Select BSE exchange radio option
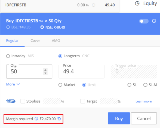Screen dimensions: 160x128 tap(8, 27)
